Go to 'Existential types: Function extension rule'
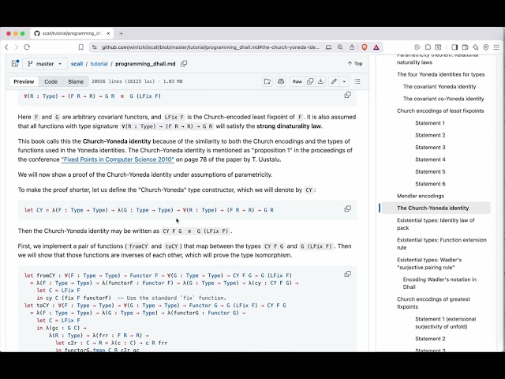 pos(442,244)
